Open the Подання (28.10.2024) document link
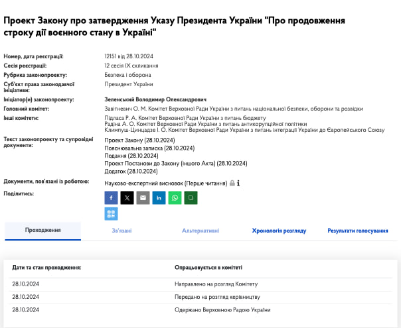 click(x=132, y=156)
